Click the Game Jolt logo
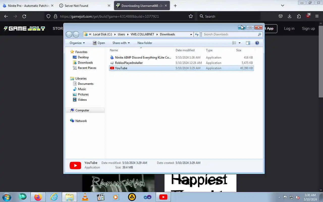323x202 pixels. 24,29
